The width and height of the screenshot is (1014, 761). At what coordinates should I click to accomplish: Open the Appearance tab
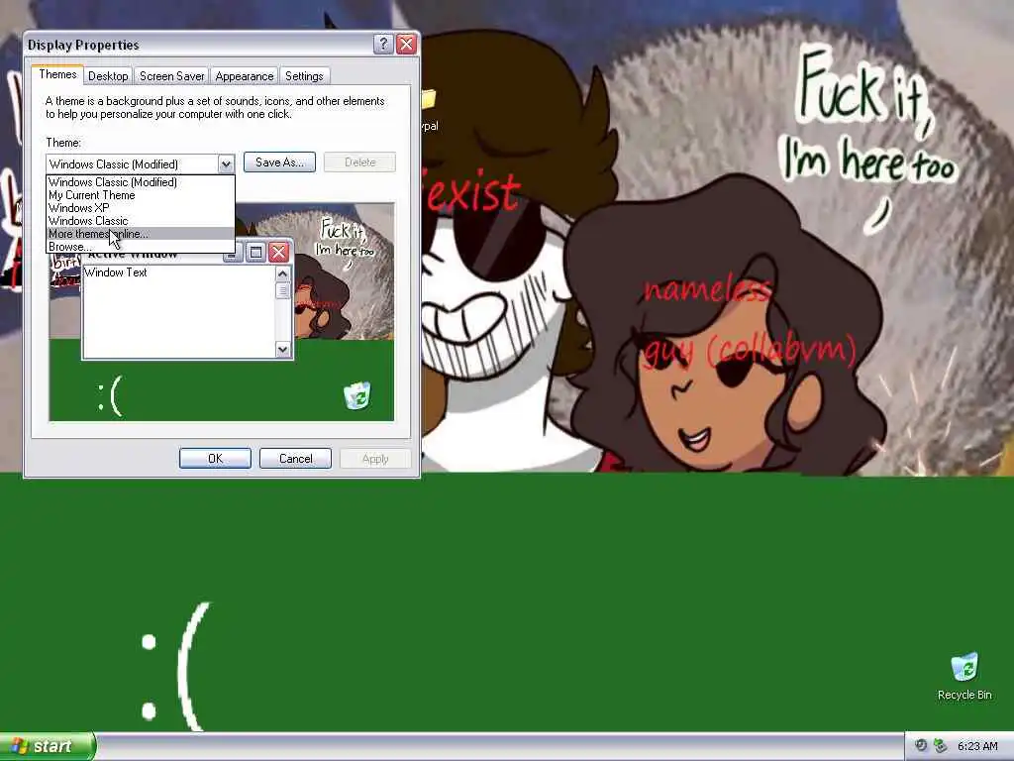pos(244,76)
